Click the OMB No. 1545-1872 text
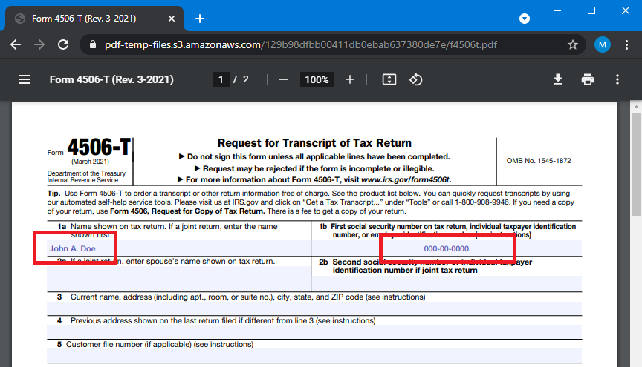642x367 pixels. pyautogui.click(x=539, y=161)
